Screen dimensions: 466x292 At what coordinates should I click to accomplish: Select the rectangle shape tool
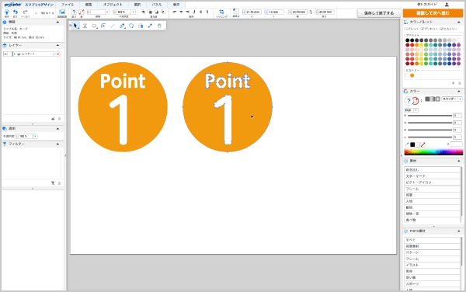point(94,26)
